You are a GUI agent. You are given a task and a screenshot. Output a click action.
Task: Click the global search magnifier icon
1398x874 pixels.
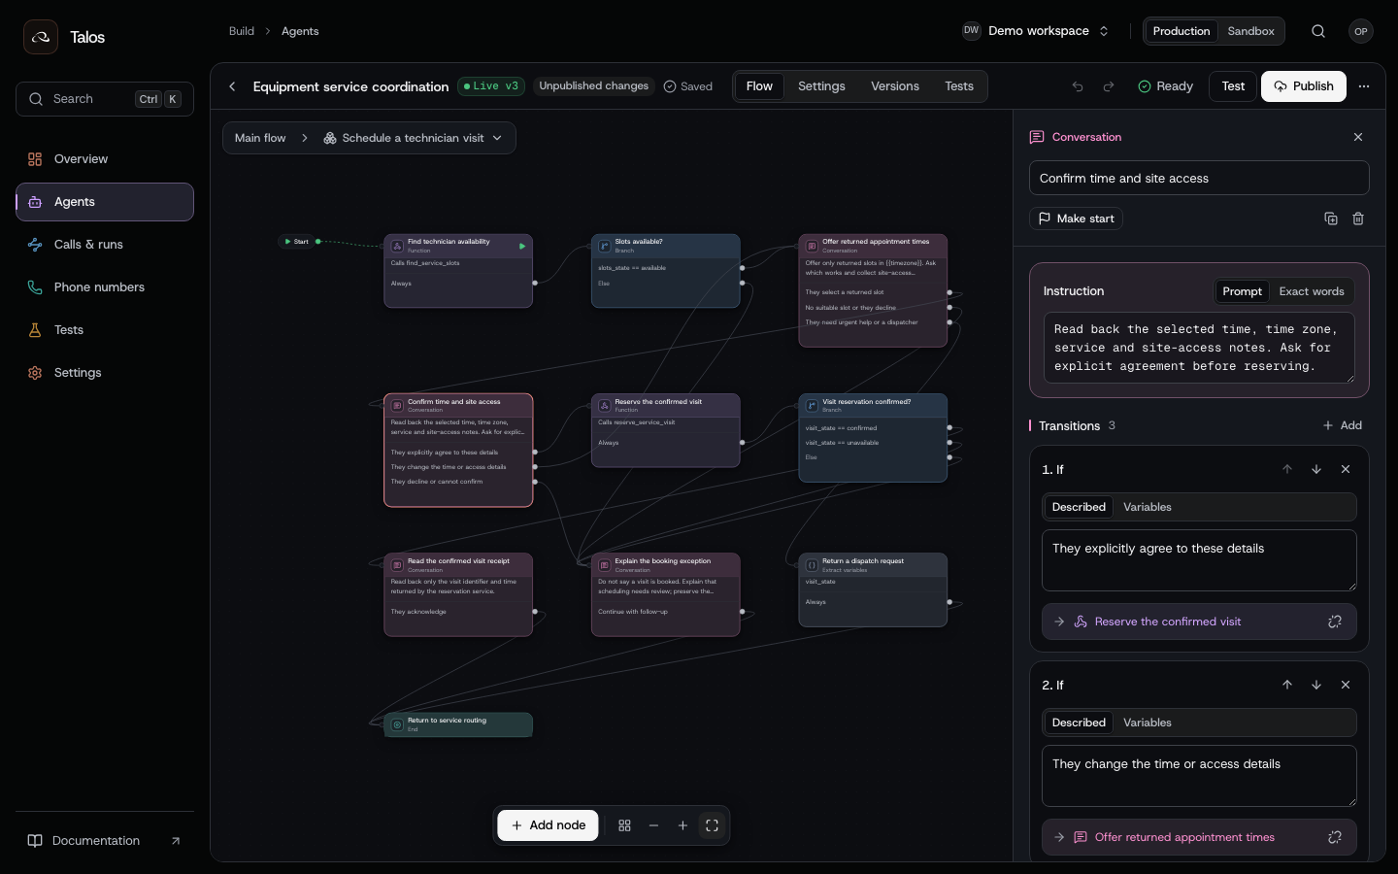[1318, 31]
